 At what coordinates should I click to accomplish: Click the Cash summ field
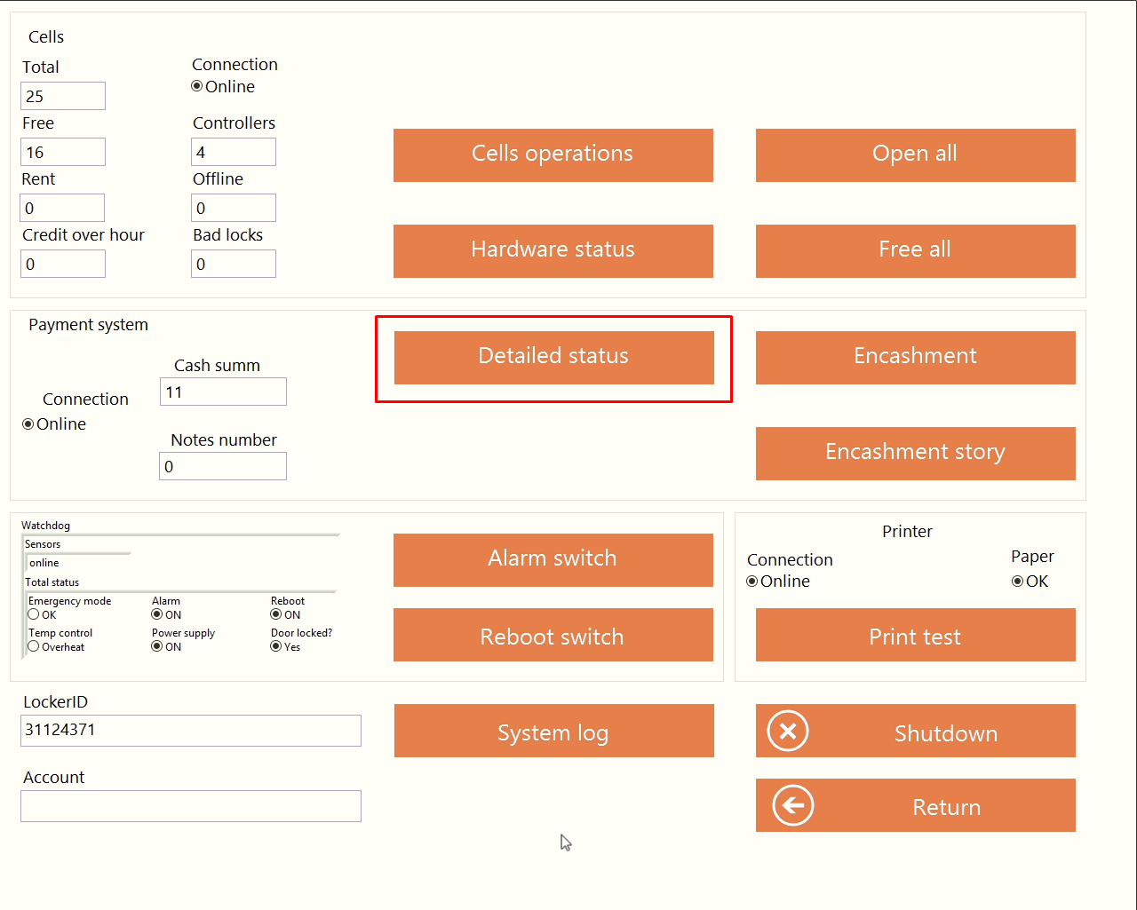pyautogui.click(x=223, y=392)
